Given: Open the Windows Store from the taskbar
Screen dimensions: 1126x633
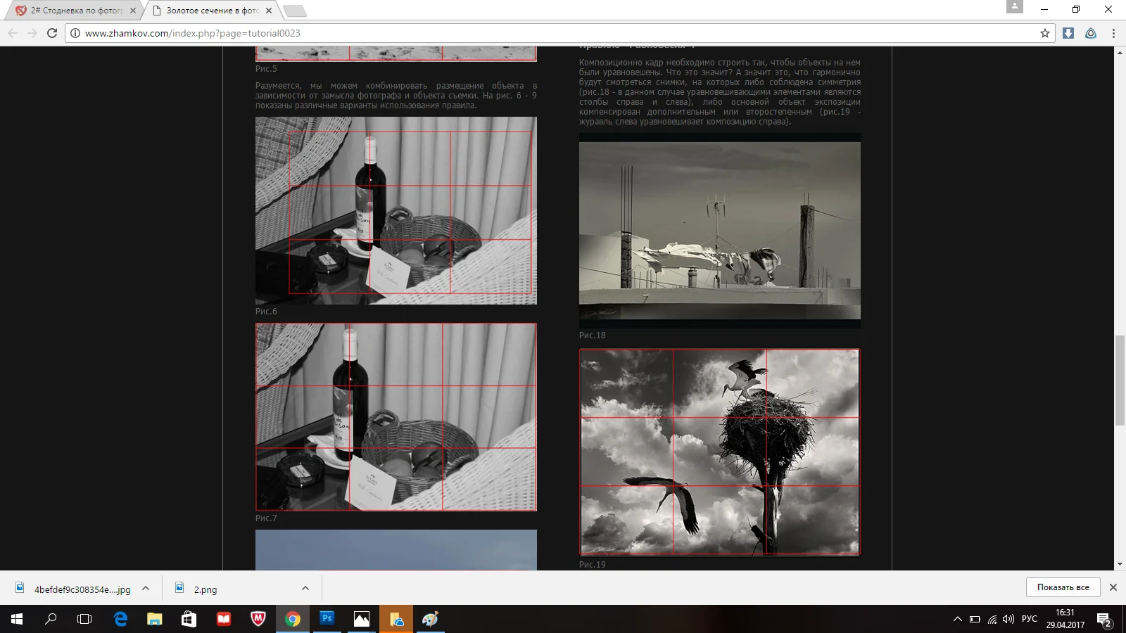Looking at the screenshot, I should [188, 620].
